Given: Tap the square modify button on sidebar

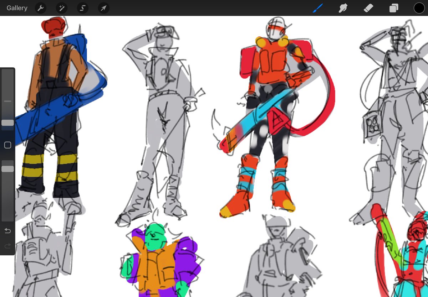Looking at the screenshot, I should [7, 145].
